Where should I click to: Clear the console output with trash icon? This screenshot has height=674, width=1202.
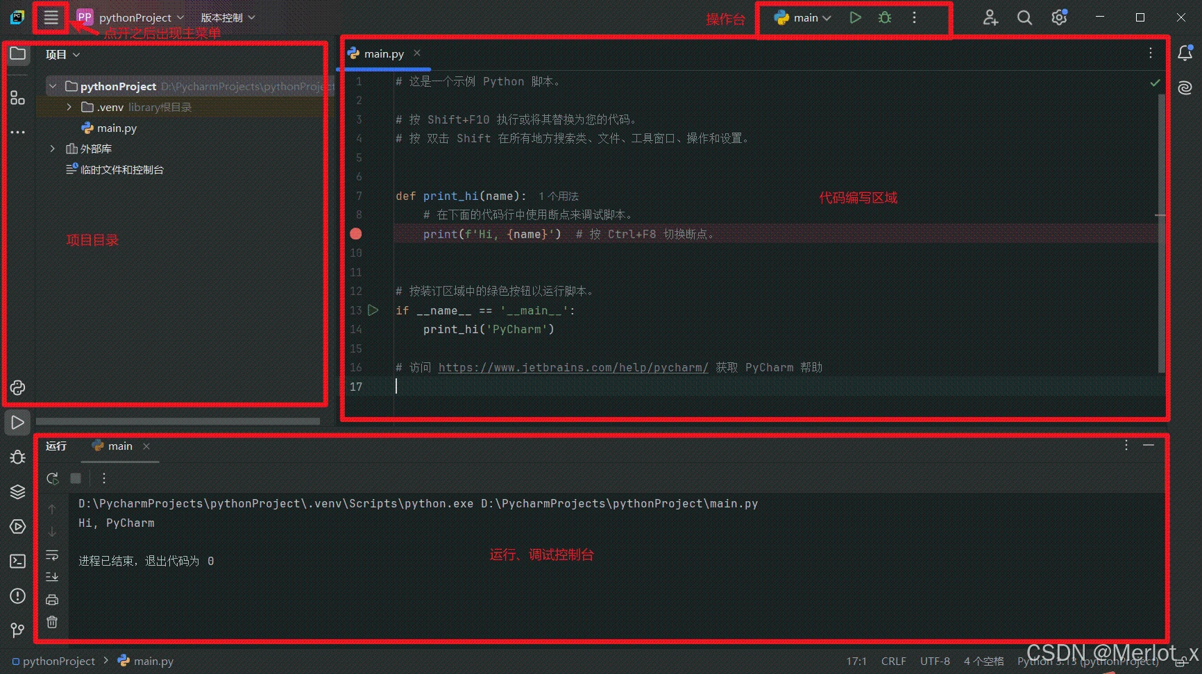52,622
